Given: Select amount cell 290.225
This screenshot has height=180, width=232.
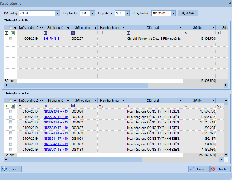Looking at the screenshot, I should [199, 128].
